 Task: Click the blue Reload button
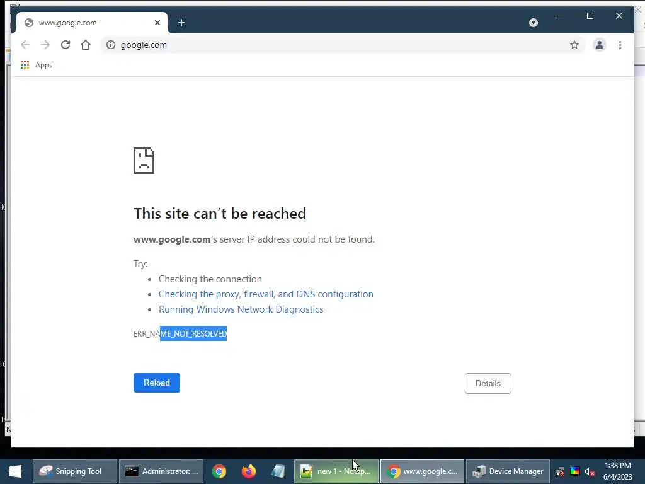coord(157,383)
